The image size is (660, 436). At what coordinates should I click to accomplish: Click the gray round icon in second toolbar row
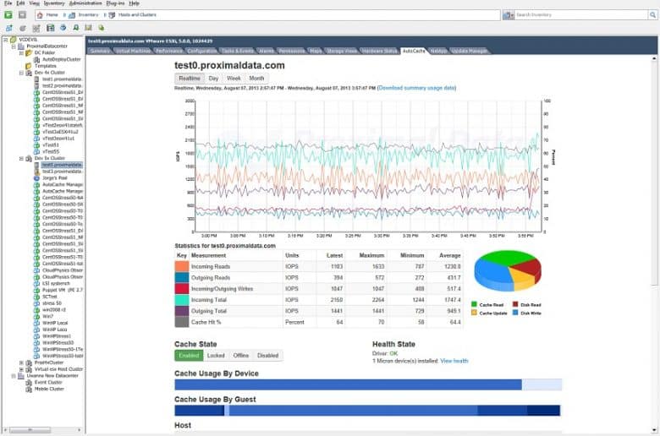[x=23, y=28]
